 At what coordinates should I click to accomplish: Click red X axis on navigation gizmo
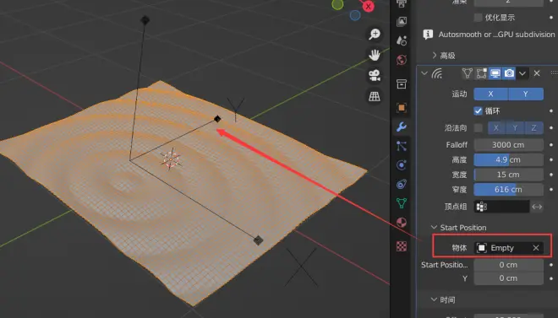[x=369, y=6]
